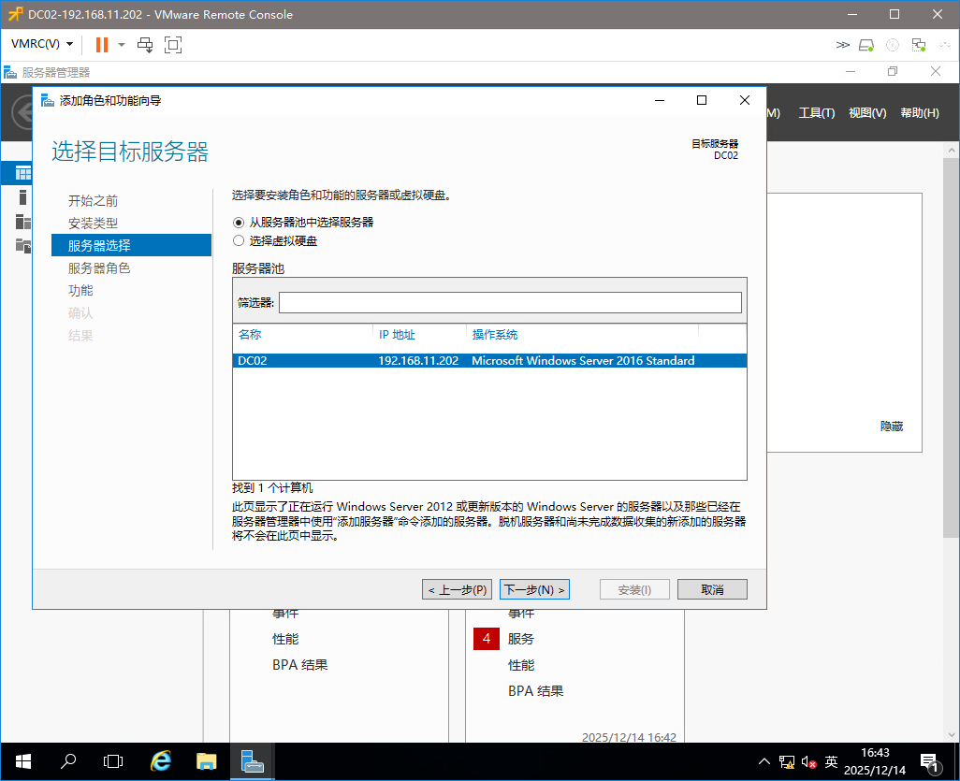Switch to Server Manager taskbar icon
960x781 pixels.
[x=253, y=761]
